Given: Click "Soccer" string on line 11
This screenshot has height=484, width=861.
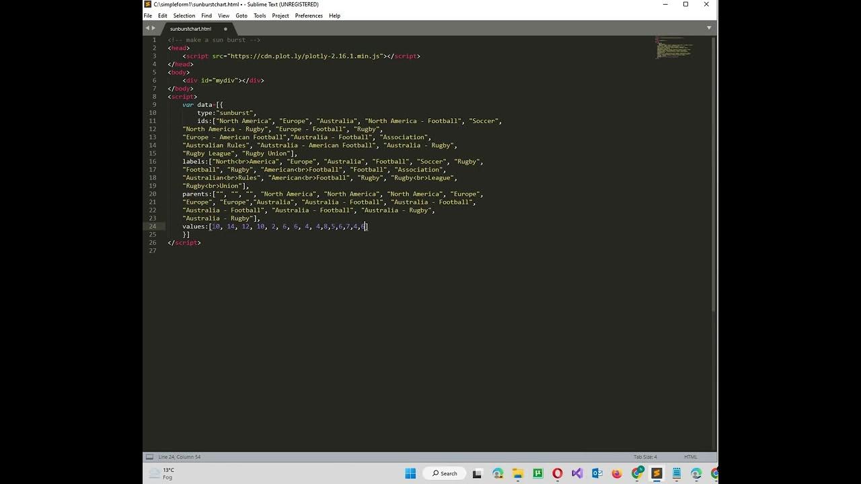Looking at the screenshot, I should pyautogui.click(x=484, y=121).
